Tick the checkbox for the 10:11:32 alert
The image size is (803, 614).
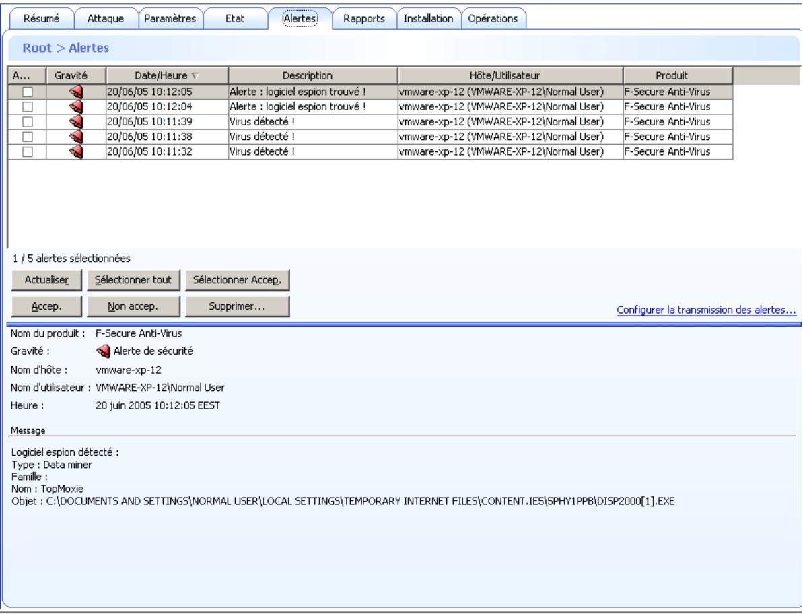pyautogui.click(x=28, y=151)
